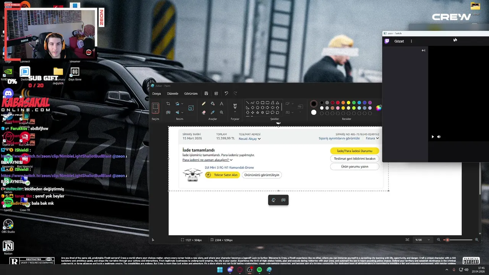
Task: Click the Share icon next to Save
Action: point(216,93)
